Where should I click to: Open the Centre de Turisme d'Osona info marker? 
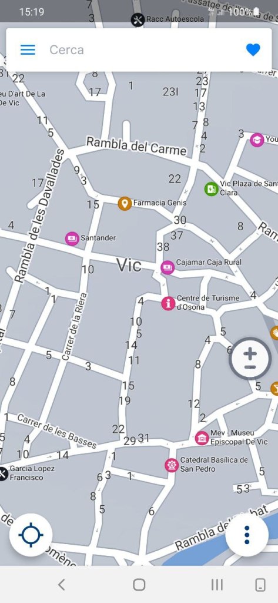click(168, 303)
